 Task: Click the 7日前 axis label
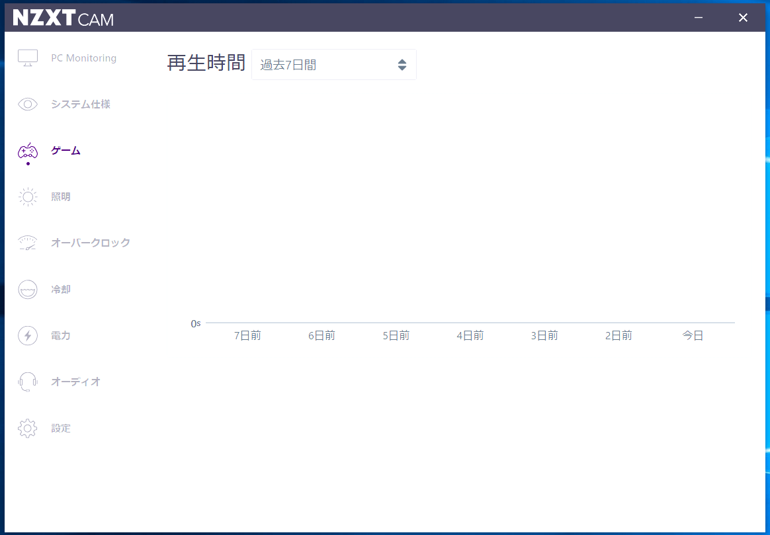coord(247,336)
